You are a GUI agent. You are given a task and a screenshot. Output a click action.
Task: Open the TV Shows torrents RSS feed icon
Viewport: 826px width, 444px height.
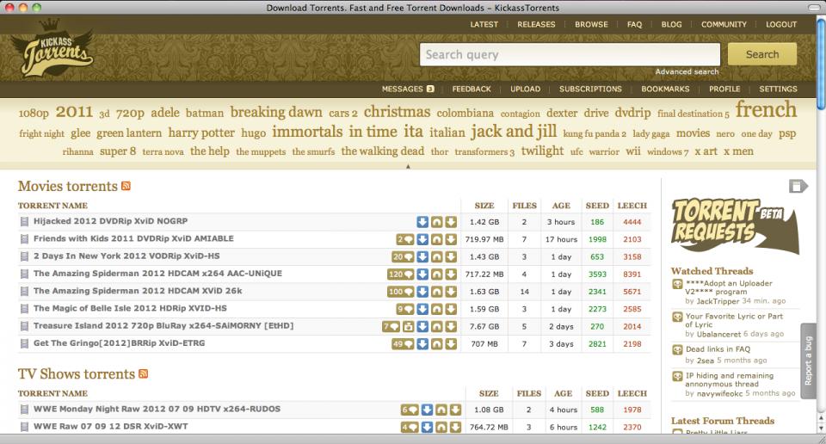tap(144, 373)
